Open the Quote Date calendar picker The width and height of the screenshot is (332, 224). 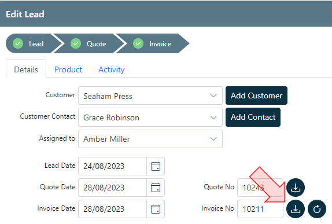pyautogui.click(x=156, y=188)
